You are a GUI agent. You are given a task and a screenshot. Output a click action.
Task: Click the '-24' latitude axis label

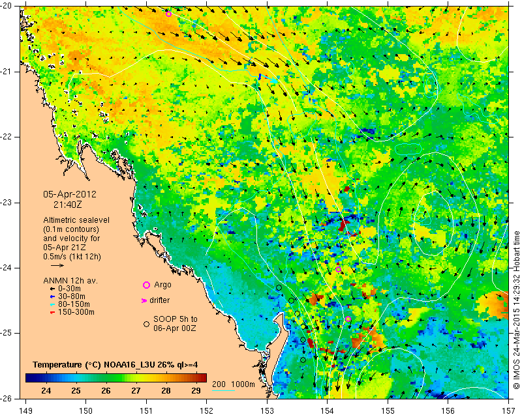pyautogui.click(x=7, y=268)
